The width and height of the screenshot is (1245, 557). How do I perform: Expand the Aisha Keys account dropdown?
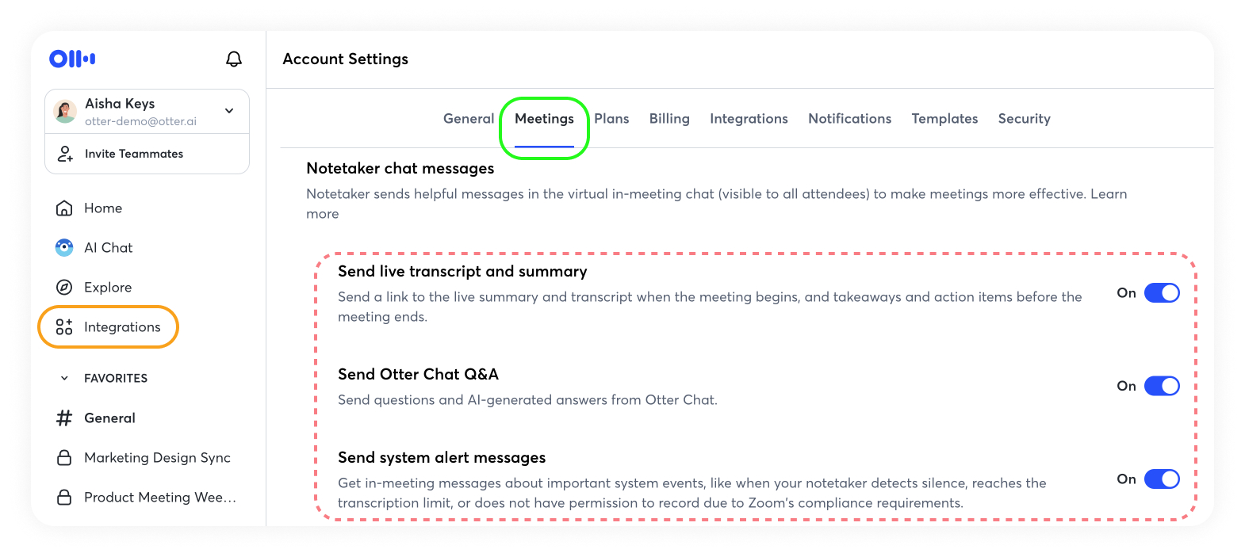(x=229, y=111)
